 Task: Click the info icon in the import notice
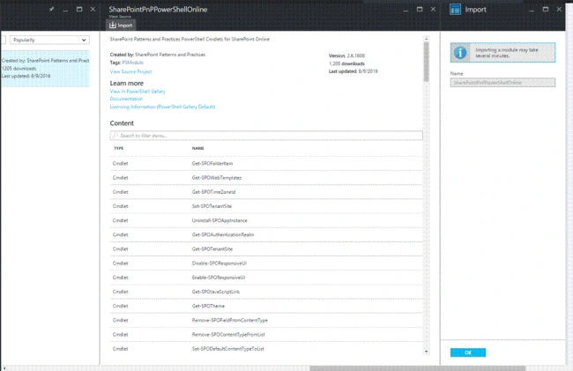460,53
